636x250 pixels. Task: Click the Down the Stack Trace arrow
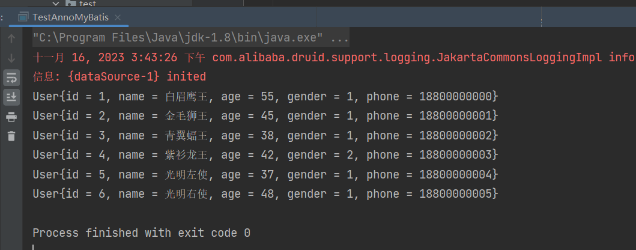(x=11, y=58)
